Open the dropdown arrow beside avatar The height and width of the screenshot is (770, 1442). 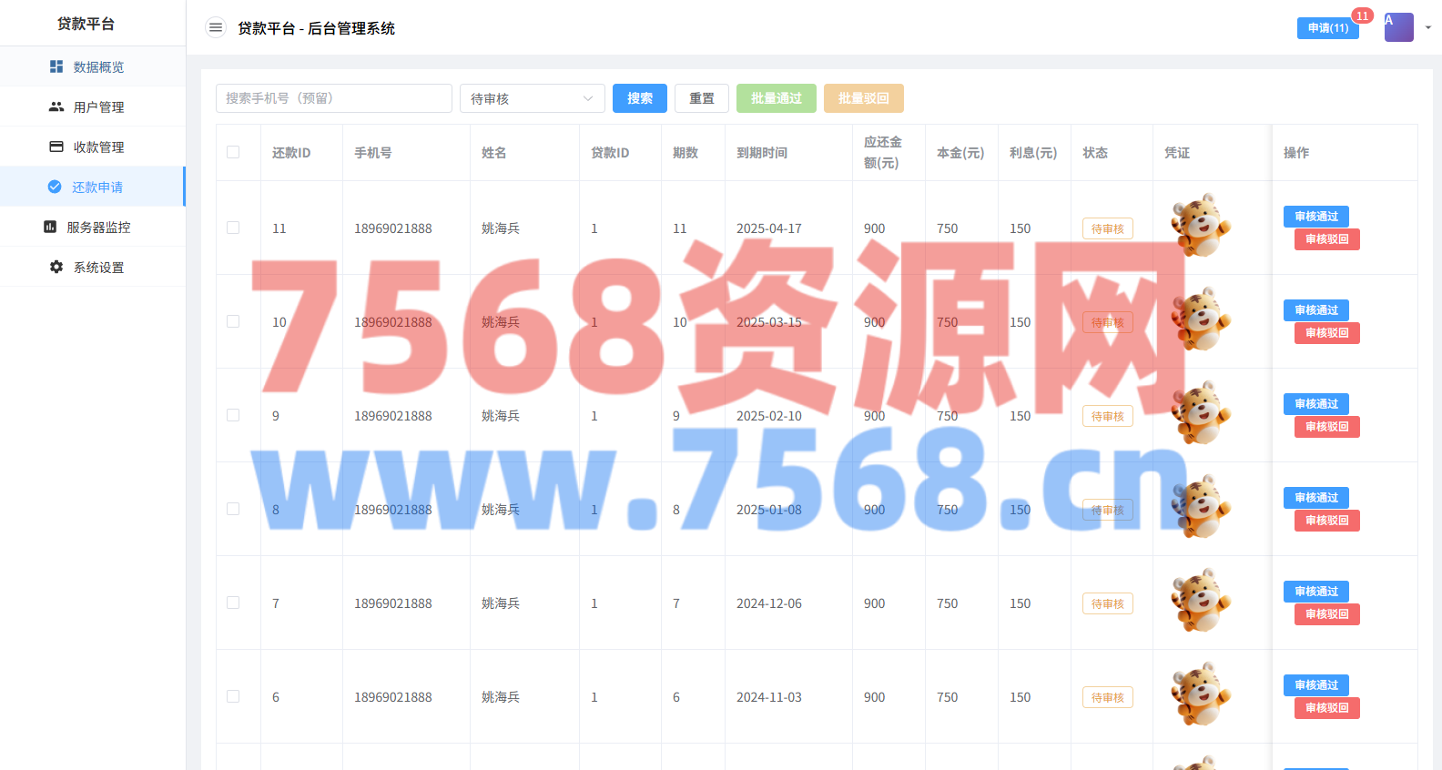[1428, 27]
